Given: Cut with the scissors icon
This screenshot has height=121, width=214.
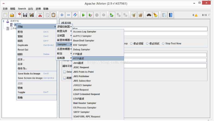Looking at the screenshot, I should click(40, 15).
